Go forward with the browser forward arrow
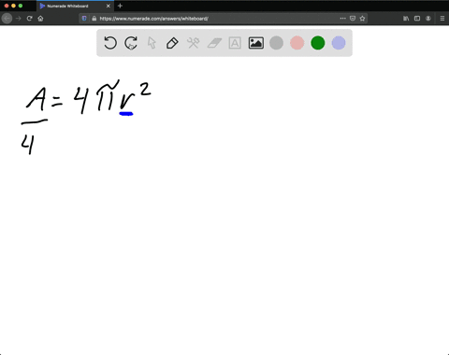Viewport: 449px width, 355px height. (19, 19)
